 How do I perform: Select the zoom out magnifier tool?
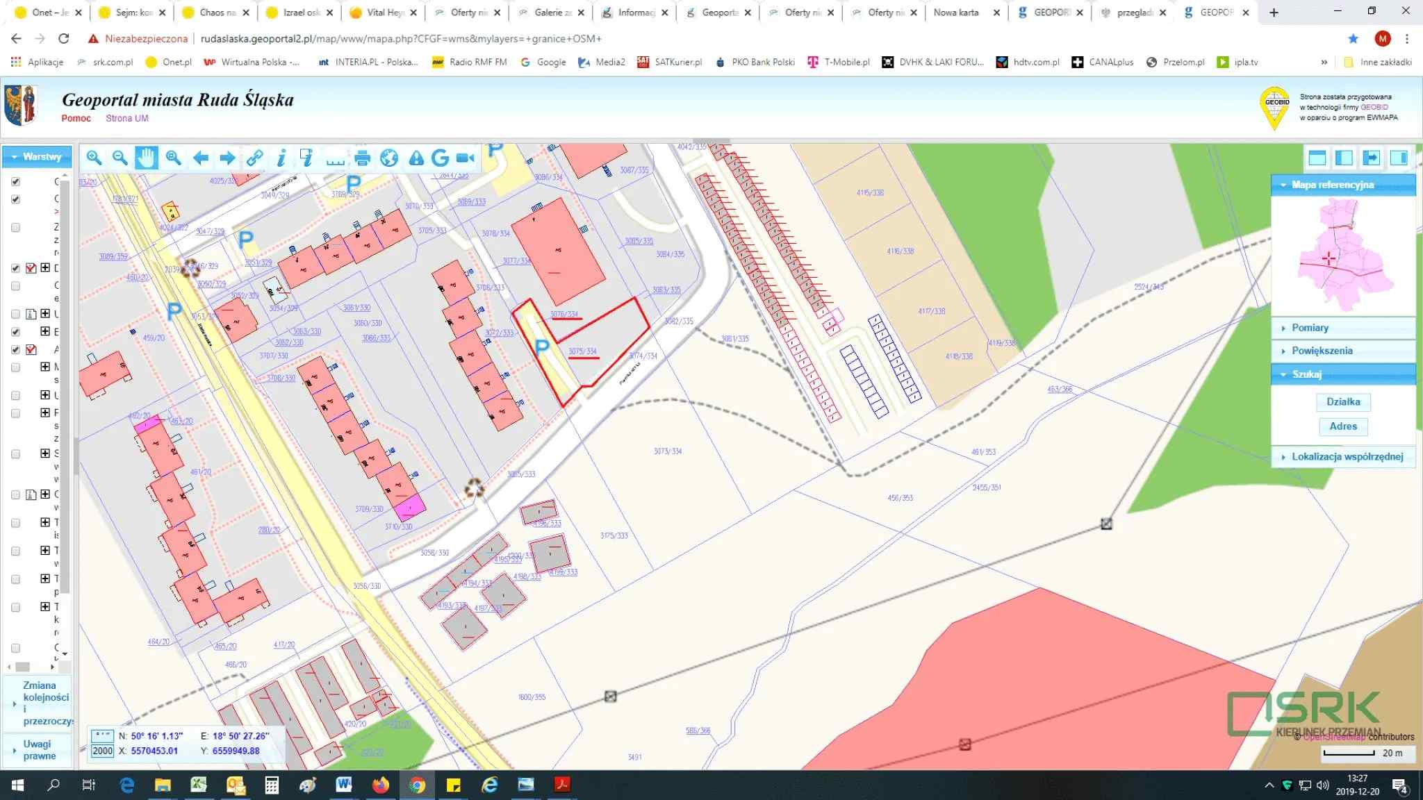coord(120,158)
